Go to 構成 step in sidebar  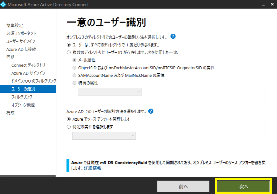coord(11,113)
